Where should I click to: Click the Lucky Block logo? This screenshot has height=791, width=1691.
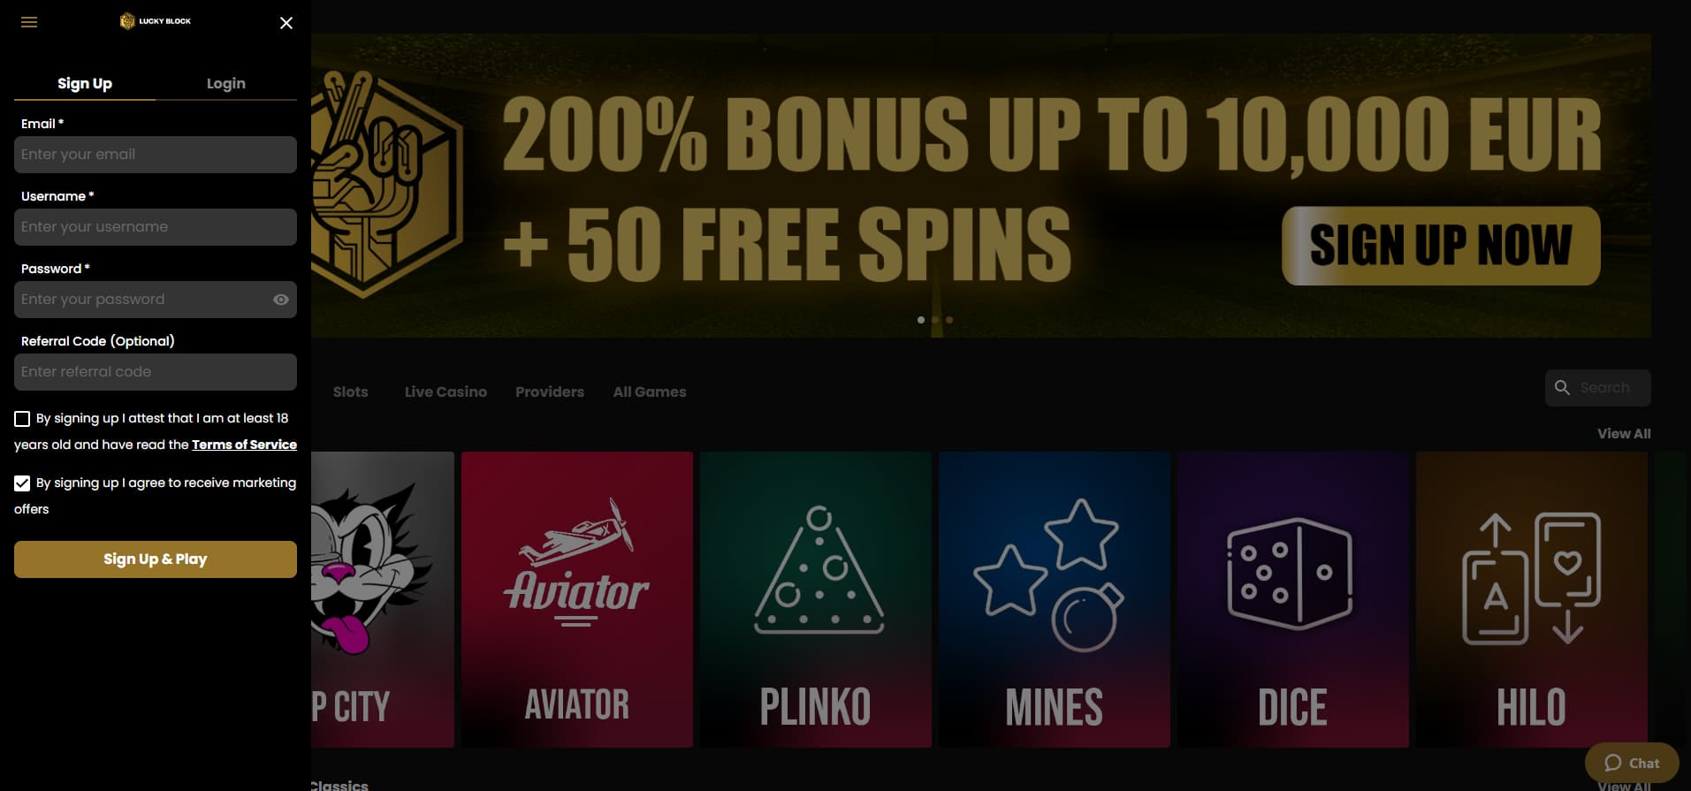[x=156, y=21]
